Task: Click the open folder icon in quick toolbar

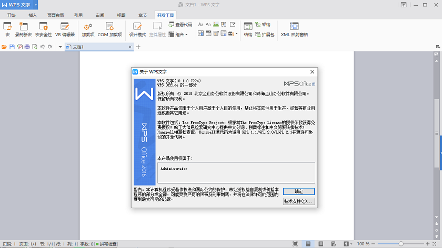Action: pyautogui.click(x=4, y=47)
